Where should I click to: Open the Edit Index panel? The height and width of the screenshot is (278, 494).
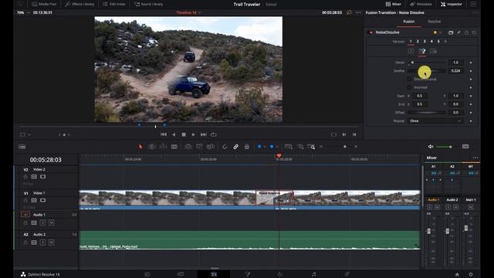pos(113,4)
